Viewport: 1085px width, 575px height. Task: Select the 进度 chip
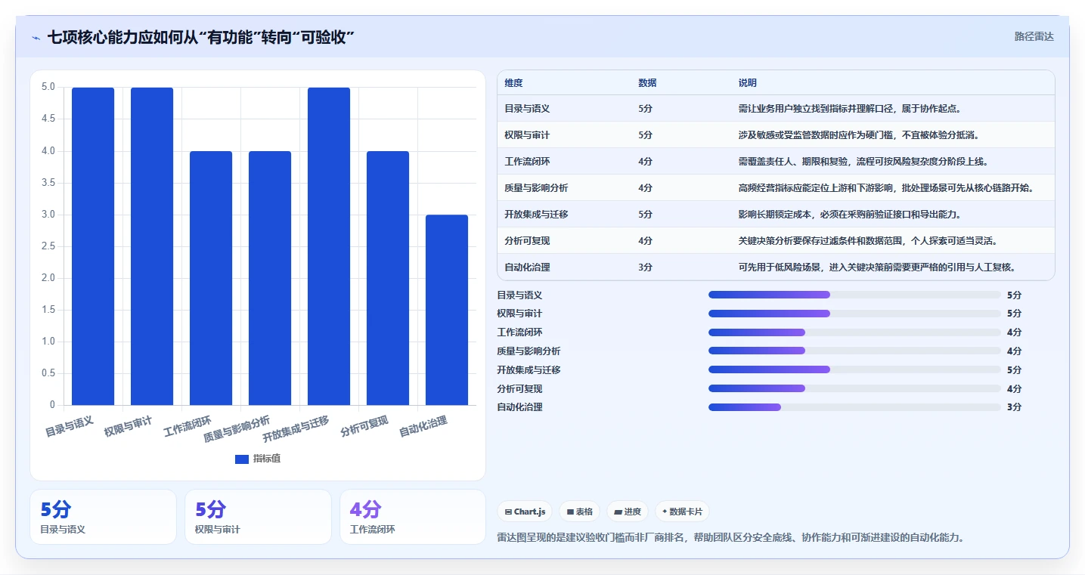628,512
